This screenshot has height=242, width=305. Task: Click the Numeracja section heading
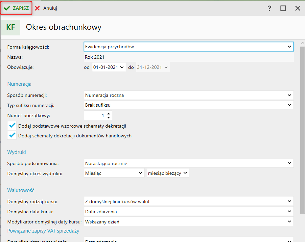19,84
